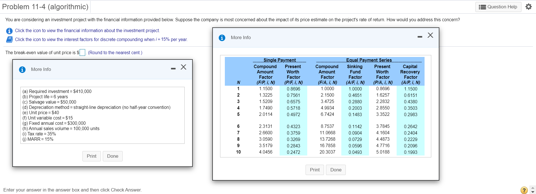Click Done in the financial info dialog

pyautogui.click(x=113, y=156)
